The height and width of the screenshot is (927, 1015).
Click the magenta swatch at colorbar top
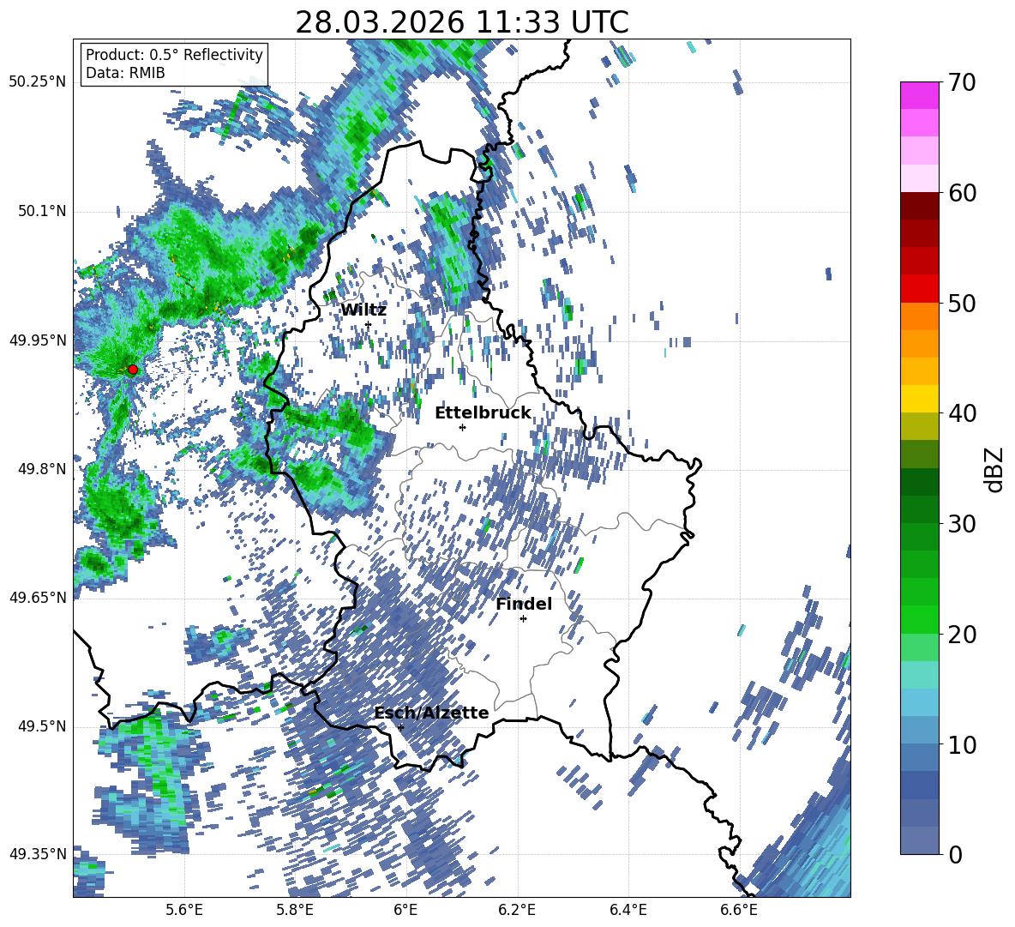(919, 96)
